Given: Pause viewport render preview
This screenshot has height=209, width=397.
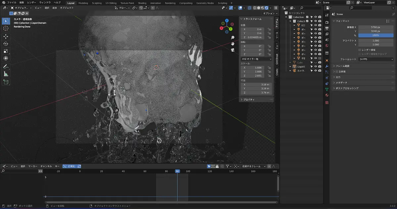Looking at the screenshot, I should [276, 8].
